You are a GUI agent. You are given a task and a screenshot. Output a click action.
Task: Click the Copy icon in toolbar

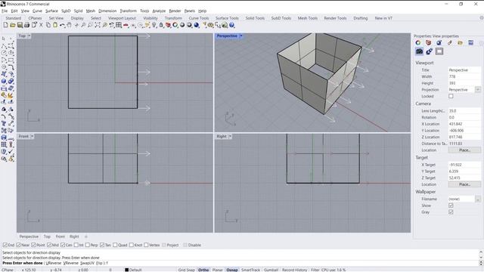point(48,25)
